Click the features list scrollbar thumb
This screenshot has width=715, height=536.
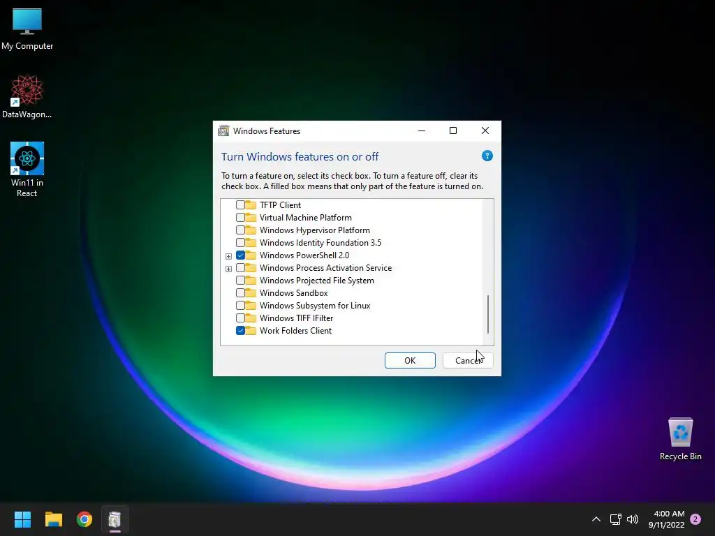pyautogui.click(x=488, y=314)
